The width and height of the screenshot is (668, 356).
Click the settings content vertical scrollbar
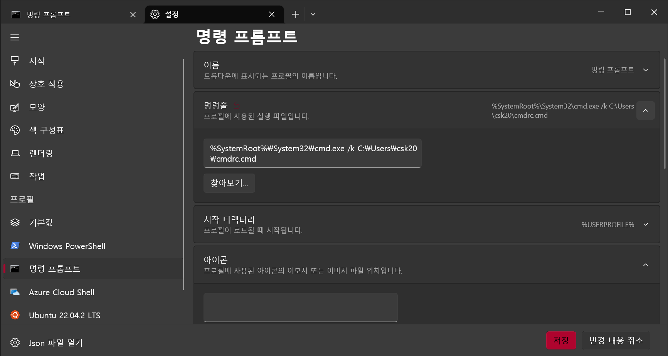click(x=665, y=114)
